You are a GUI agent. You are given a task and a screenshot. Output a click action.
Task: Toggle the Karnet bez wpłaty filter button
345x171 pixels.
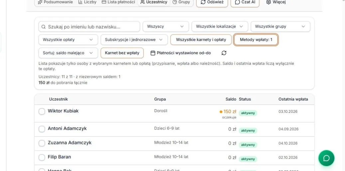pyautogui.click(x=122, y=53)
